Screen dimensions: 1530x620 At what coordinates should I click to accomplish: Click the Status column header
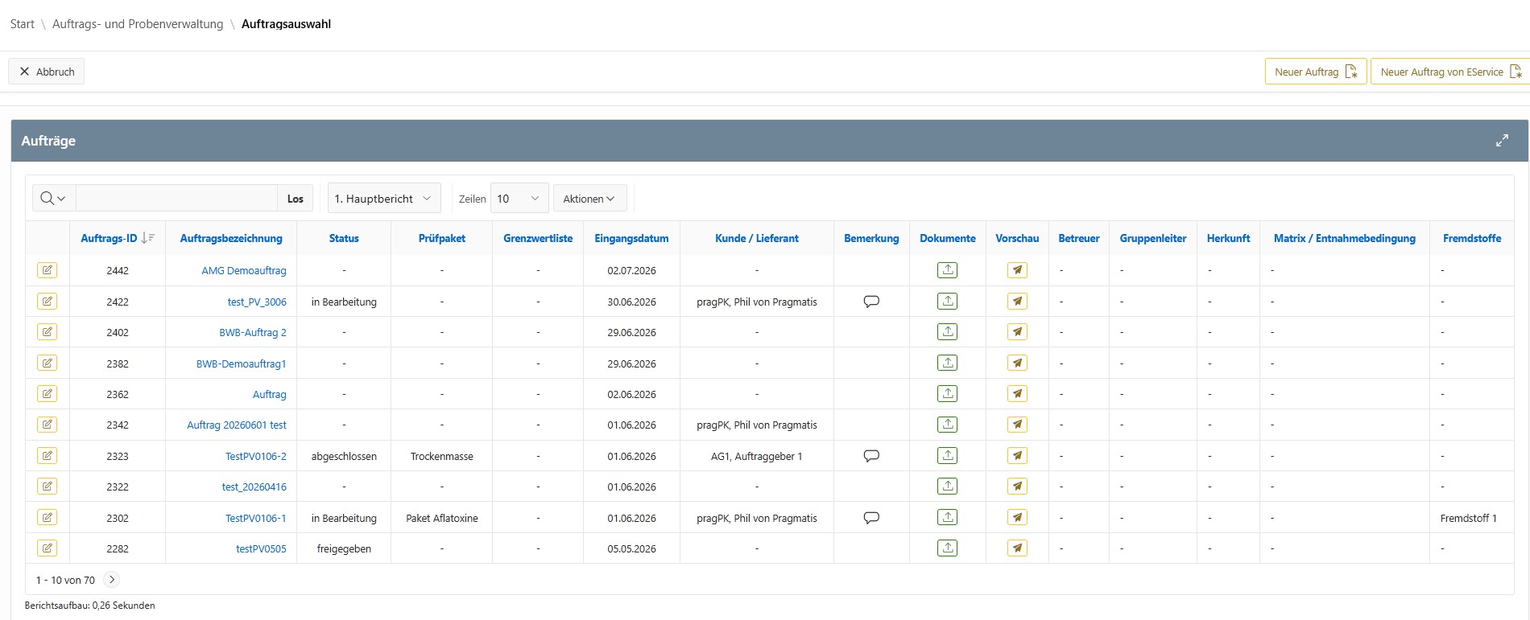click(344, 238)
